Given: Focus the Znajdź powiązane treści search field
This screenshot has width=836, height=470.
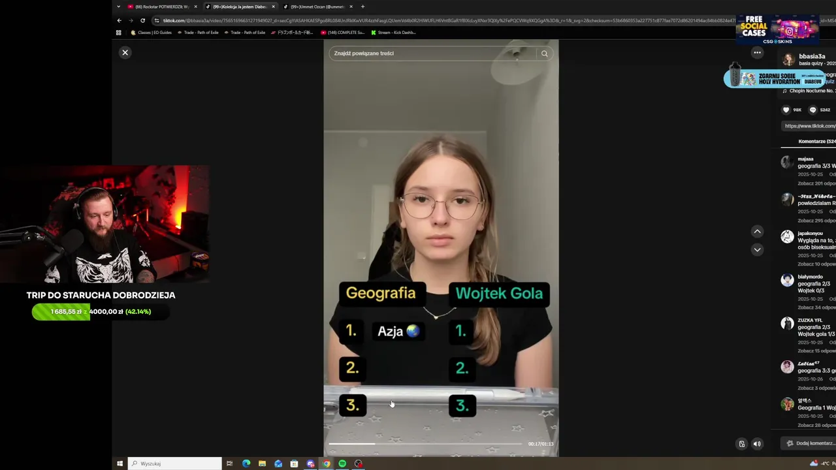Looking at the screenshot, I should tap(434, 54).
